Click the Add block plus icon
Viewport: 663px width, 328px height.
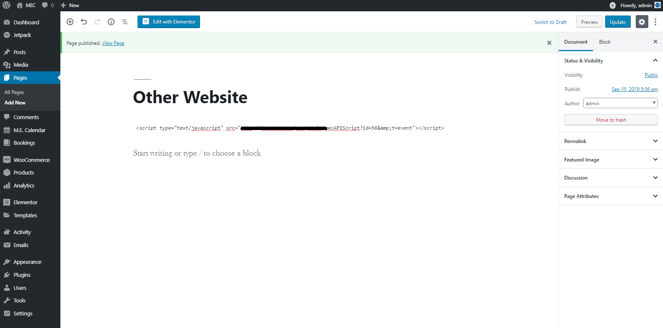(x=70, y=22)
